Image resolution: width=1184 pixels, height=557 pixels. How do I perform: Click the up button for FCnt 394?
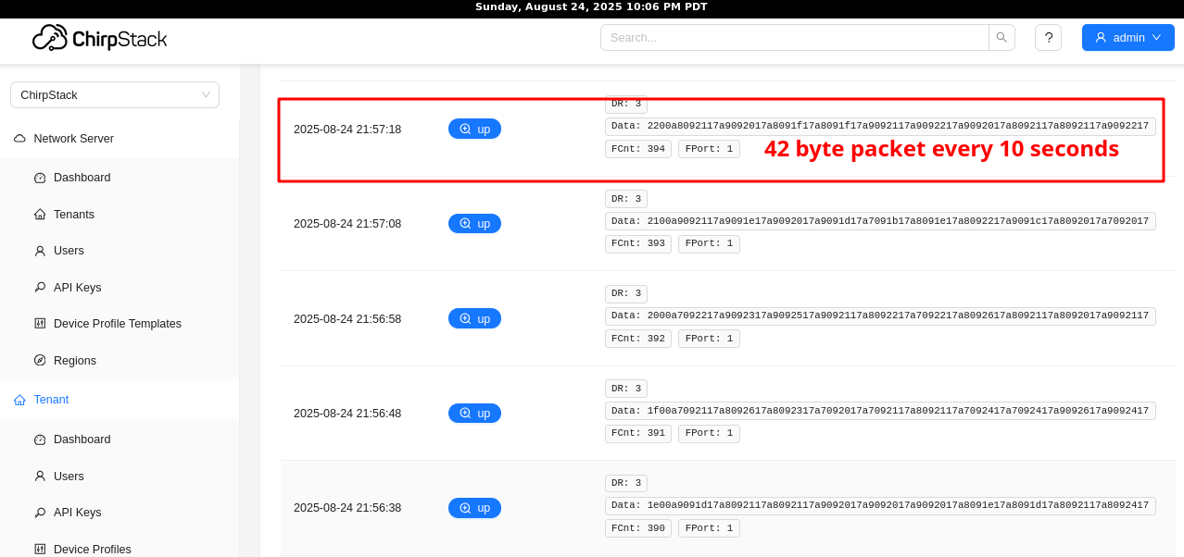[x=474, y=129]
